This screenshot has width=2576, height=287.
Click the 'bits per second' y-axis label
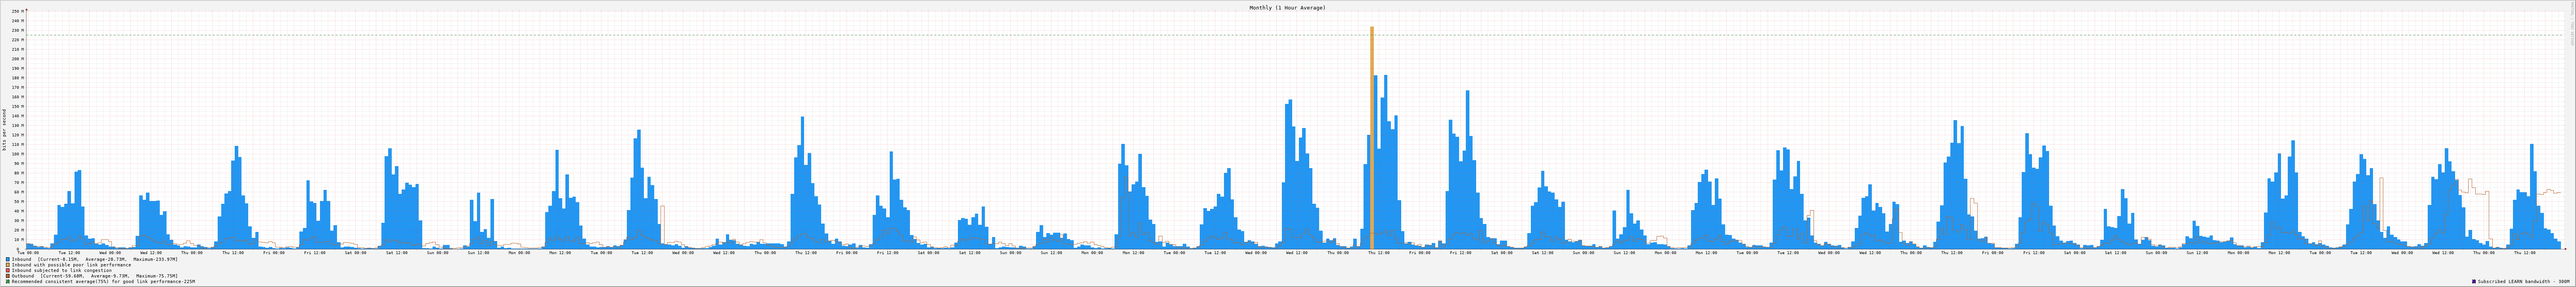(4, 130)
